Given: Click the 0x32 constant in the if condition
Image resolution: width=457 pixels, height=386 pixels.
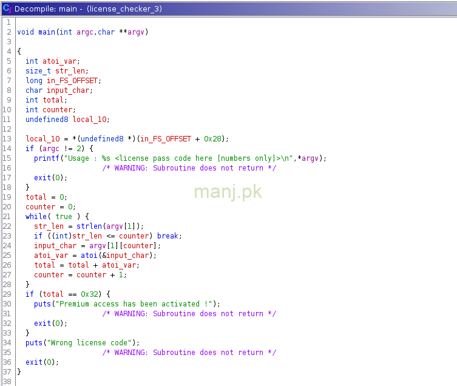Looking at the screenshot, I should pos(89,294).
